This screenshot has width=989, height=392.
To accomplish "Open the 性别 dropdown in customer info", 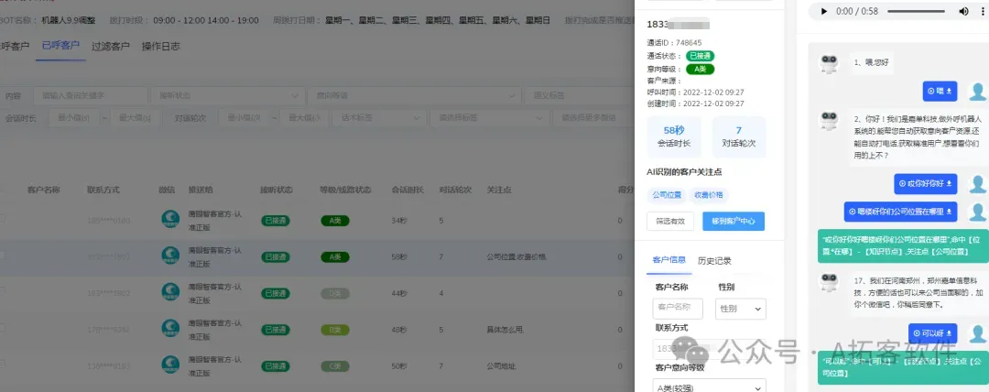I will pyautogui.click(x=740, y=309).
